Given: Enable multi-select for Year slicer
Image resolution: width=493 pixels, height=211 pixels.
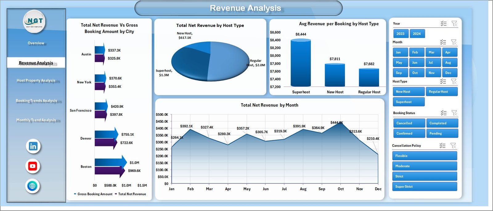Looking at the screenshot, I should point(443,24).
